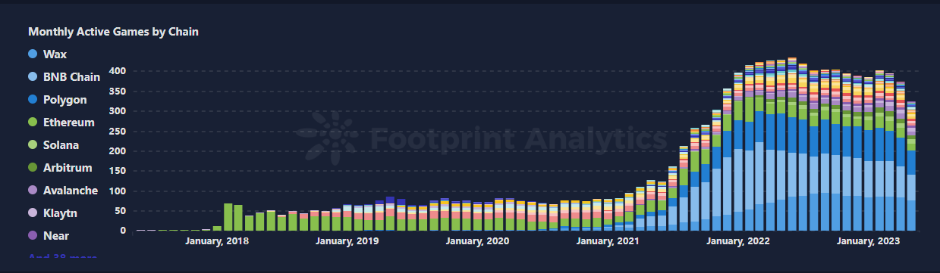Select the January, 2021 axis label
Viewport: 940px width, 273px height.
click(x=608, y=241)
